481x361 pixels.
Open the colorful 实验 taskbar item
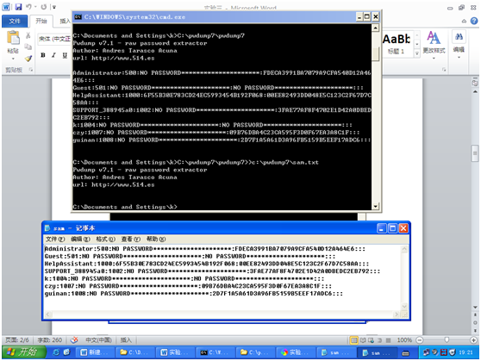pos(296,352)
